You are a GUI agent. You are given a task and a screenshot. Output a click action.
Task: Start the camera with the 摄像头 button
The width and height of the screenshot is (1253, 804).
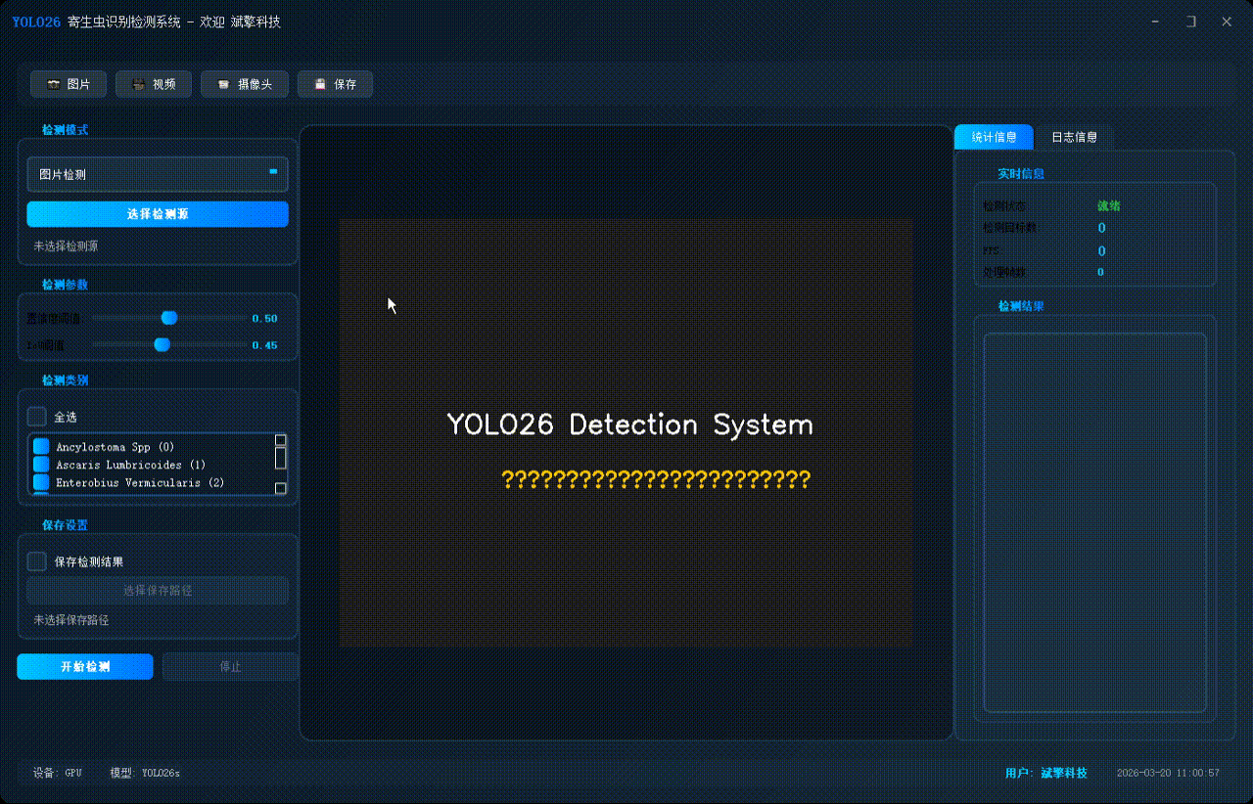pos(245,85)
